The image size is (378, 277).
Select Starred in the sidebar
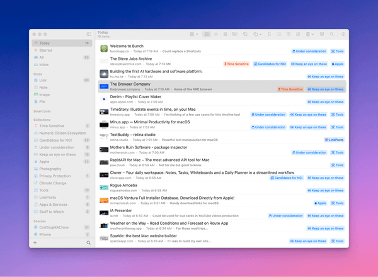pyautogui.click(x=62, y=50)
